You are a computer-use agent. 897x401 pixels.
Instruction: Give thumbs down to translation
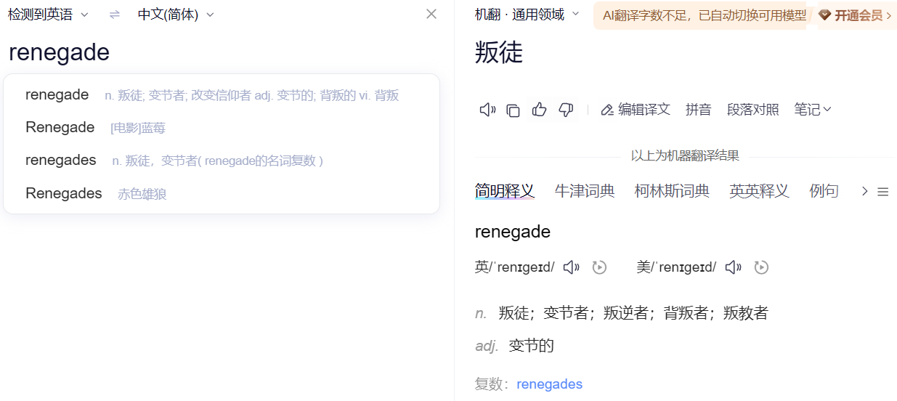(x=566, y=110)
